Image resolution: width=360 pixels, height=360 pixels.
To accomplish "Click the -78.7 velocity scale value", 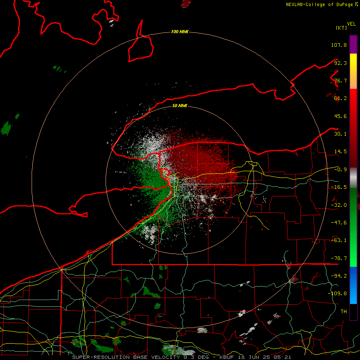I will [x=339, y=258].
